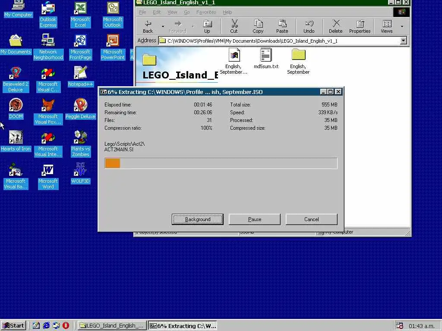Click the Properties toolbar button
This screenshot has height=331, width=442.
click(360, 26)
